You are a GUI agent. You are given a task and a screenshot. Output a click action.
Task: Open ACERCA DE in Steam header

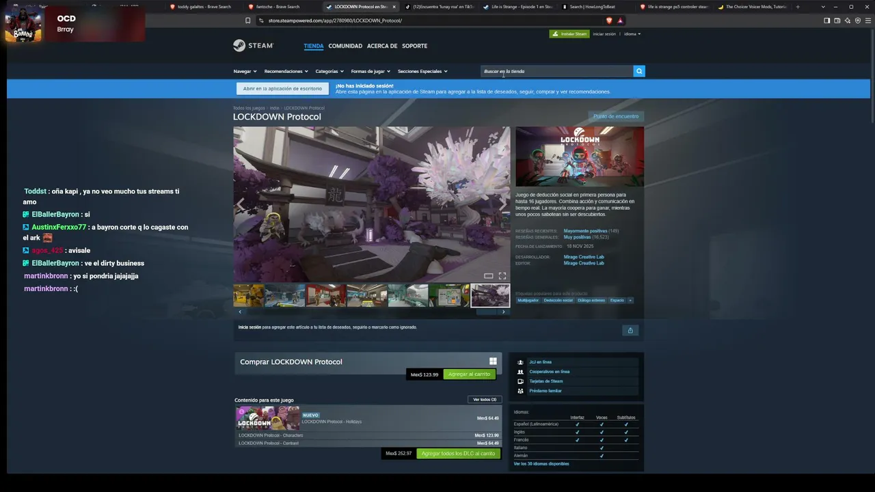(382, 46)
